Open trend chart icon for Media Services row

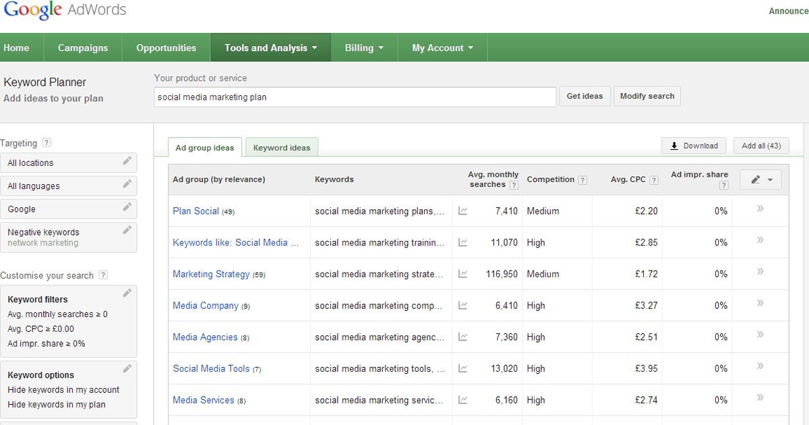tap(462, 400)
